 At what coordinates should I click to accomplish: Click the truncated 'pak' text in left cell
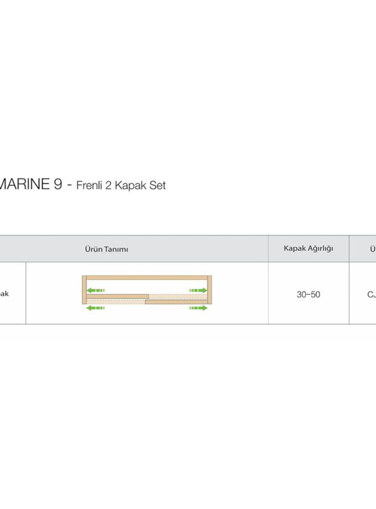point(4,294)
